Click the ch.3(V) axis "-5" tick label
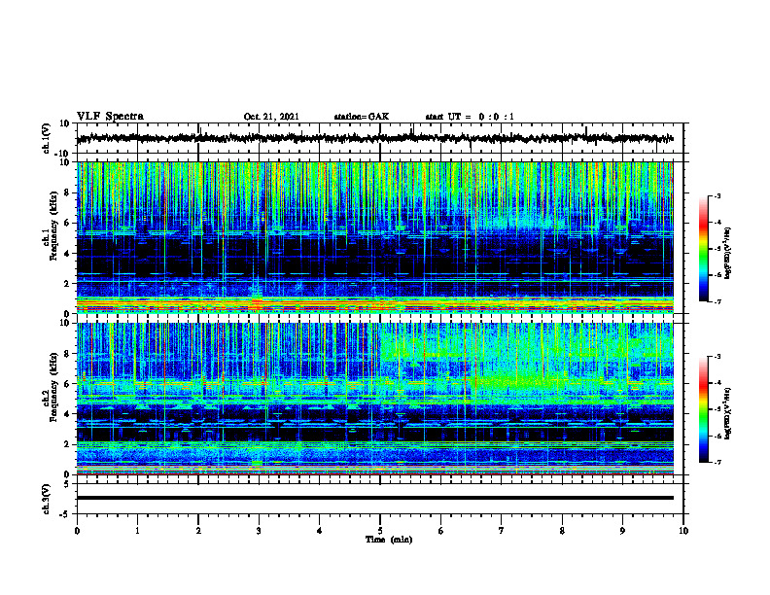This screenshot has width=770, height=595. point(65,514)
